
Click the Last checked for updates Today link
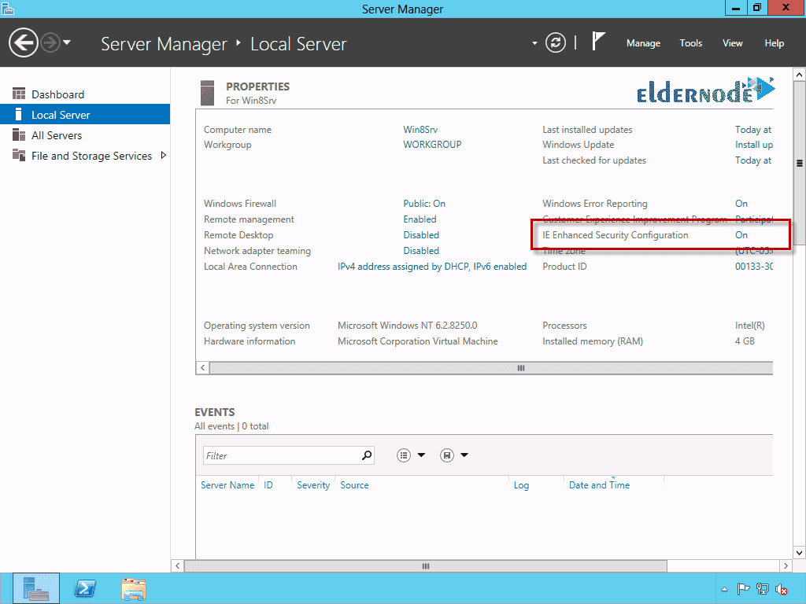click(753, 160)
